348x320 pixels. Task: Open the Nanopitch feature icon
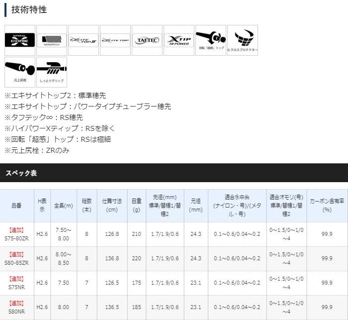pos(52,40)
